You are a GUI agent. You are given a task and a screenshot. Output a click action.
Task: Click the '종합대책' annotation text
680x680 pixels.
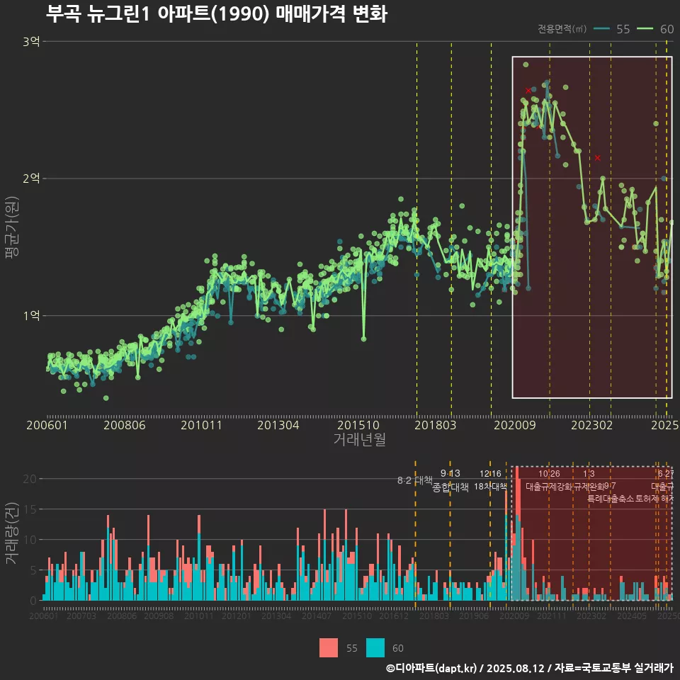pyautogui.click(x=450, y=487)
